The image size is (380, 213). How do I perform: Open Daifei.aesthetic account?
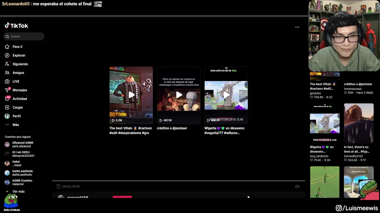(x=23, y=173)
